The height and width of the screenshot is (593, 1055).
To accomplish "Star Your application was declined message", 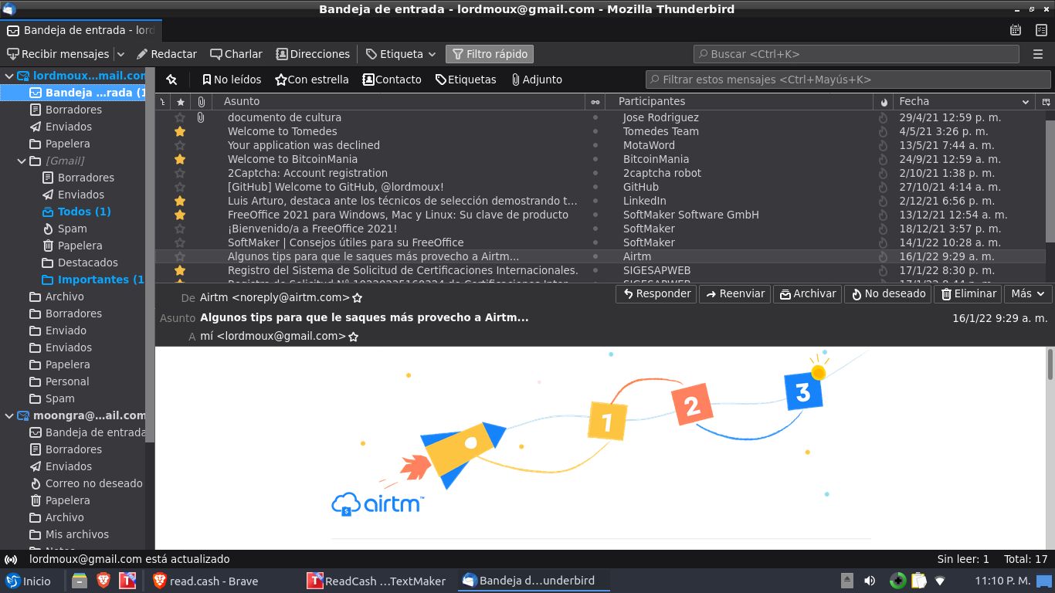I will [x=180, y=145].
